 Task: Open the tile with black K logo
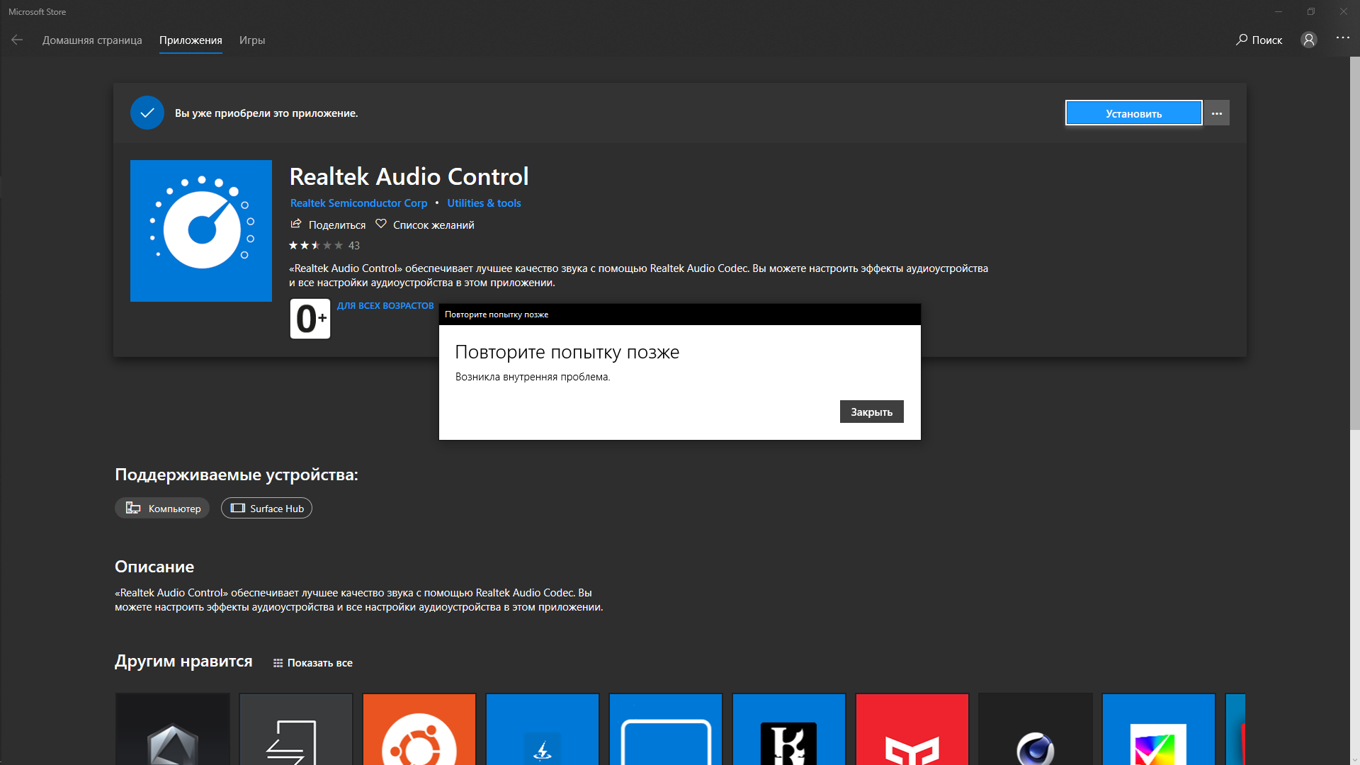point(789,729)
